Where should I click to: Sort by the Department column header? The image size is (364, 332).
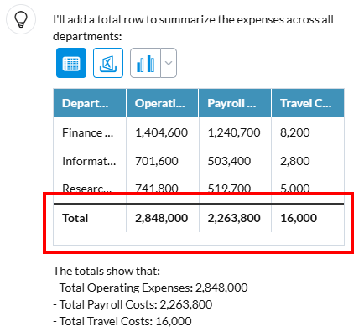(90, 103)
